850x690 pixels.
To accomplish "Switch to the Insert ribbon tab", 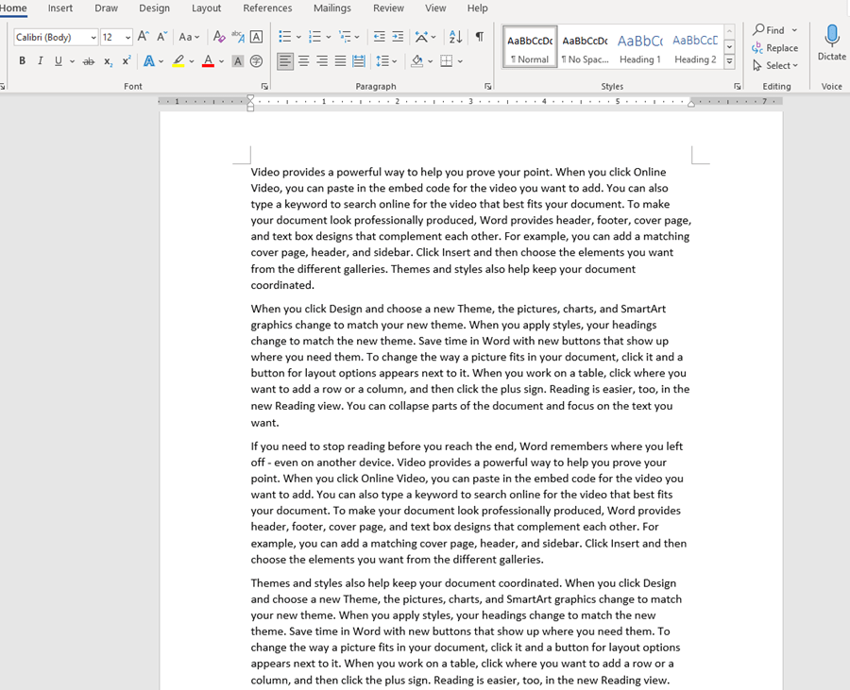I will 59,8.
